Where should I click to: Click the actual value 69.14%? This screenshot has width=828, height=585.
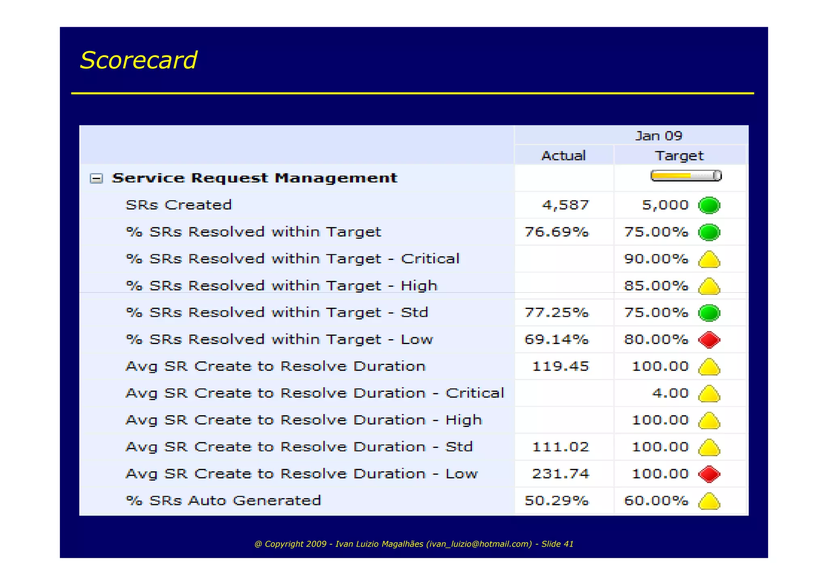(x=557, y=339)
